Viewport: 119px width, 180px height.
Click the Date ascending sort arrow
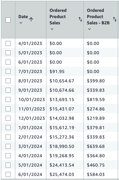click(x=31, y=19)
